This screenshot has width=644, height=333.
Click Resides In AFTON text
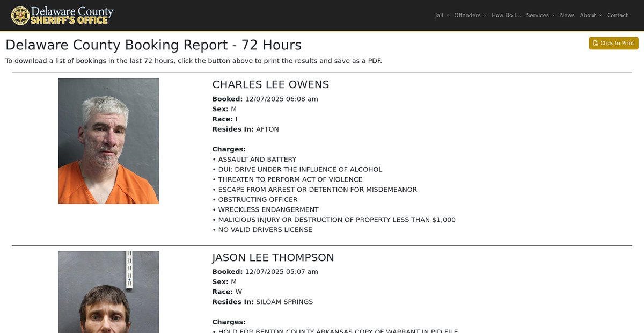pyautogui.click(x=245, y=129)
